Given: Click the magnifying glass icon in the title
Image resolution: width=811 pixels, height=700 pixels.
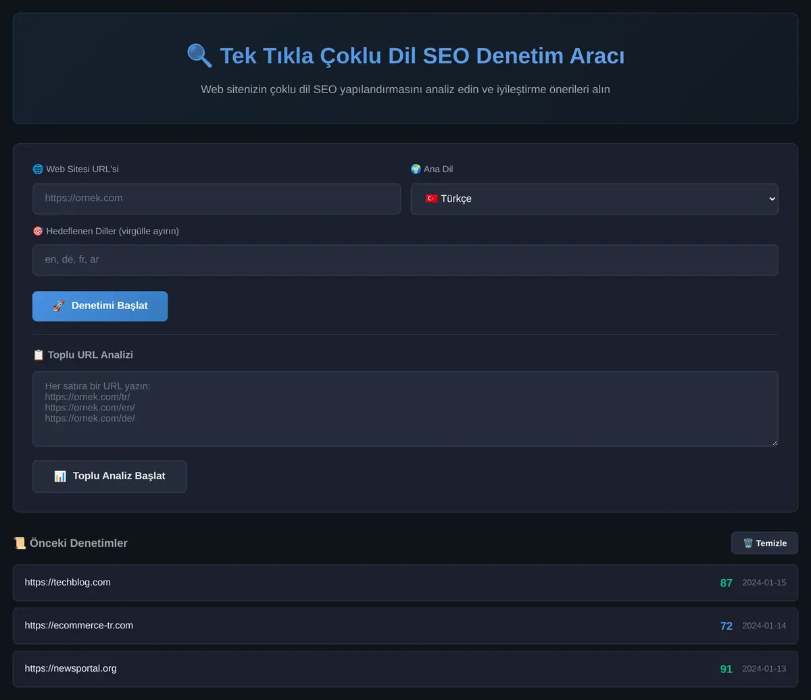Looking at the screenshot, I should (x=199, y=55).
